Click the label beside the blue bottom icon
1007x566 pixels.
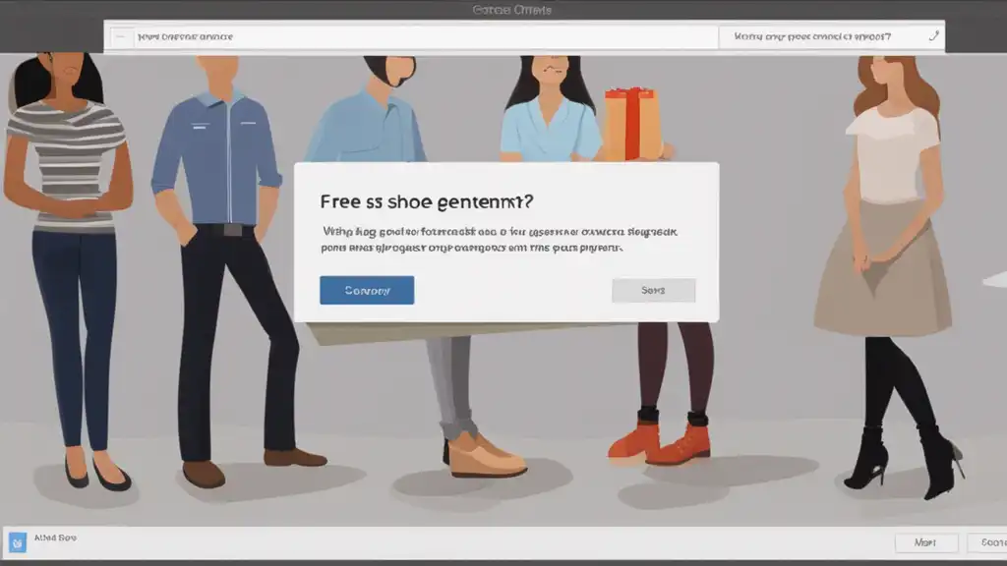click(x=55, y=538)
